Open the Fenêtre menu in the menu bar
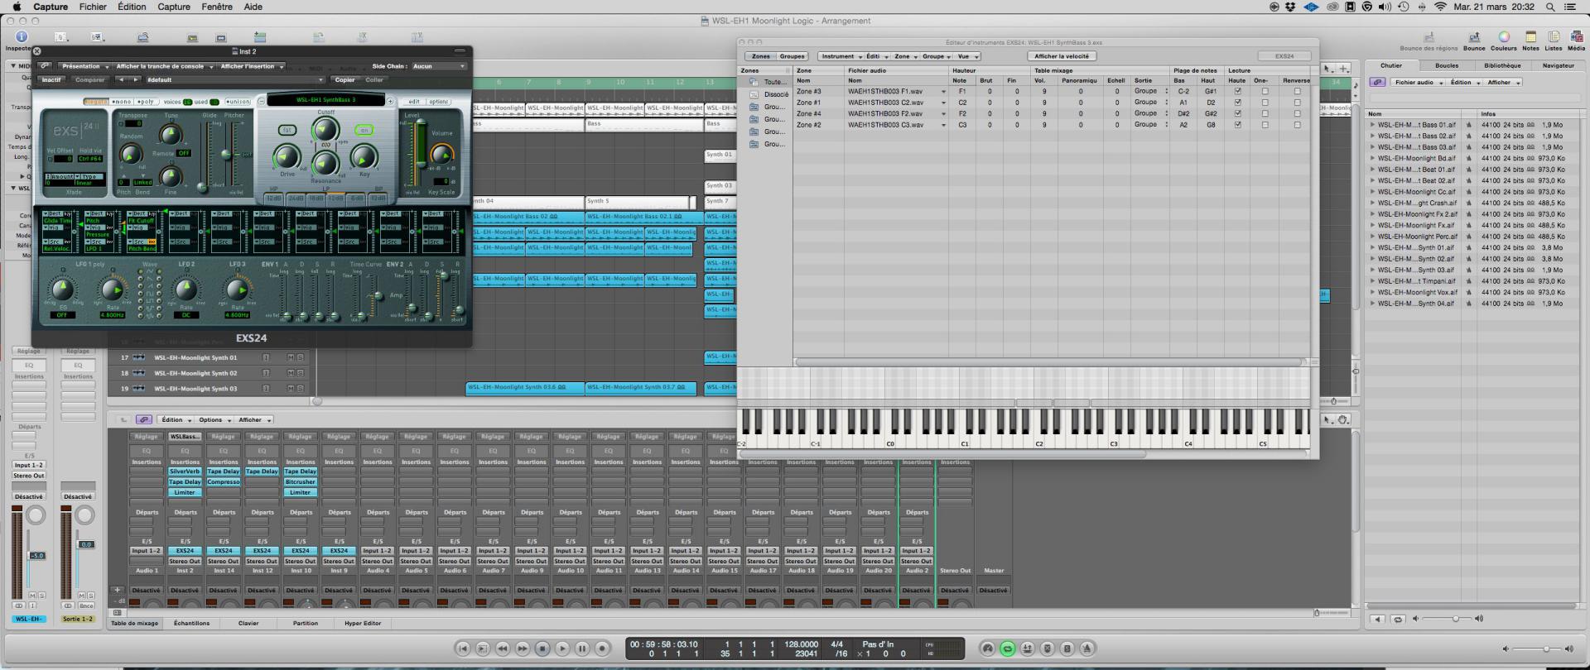The image size is (1590, 670). point(217,7)
